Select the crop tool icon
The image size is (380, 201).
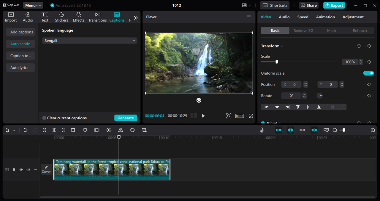[144, 130]
